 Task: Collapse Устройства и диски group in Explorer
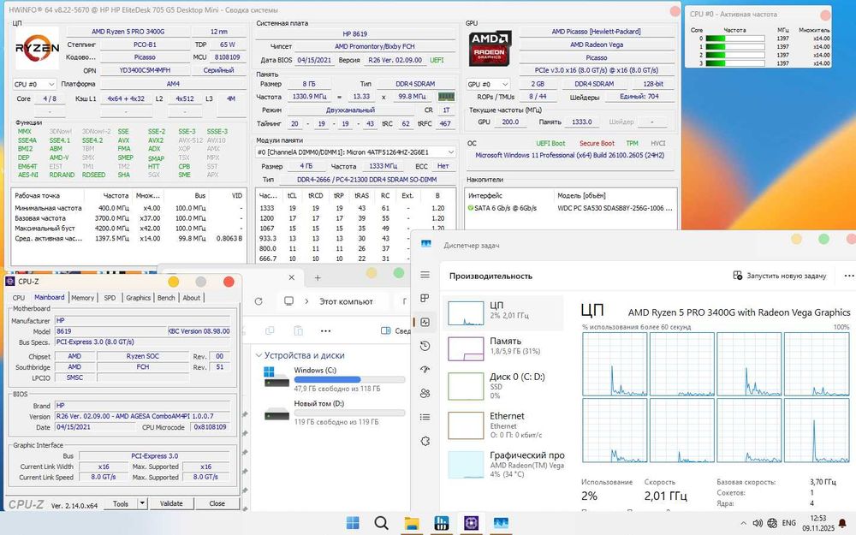point(259,355)
